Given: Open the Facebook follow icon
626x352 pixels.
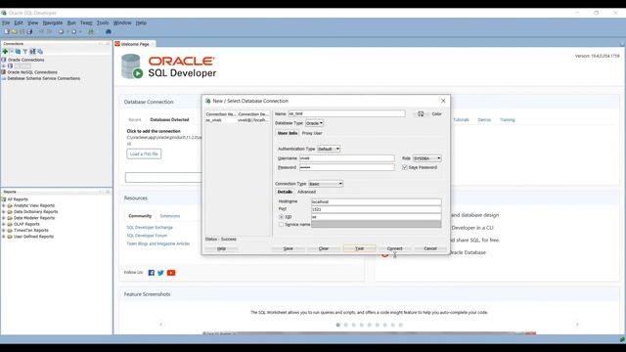Looking at the screenshot, I should (x=151, y=273).
